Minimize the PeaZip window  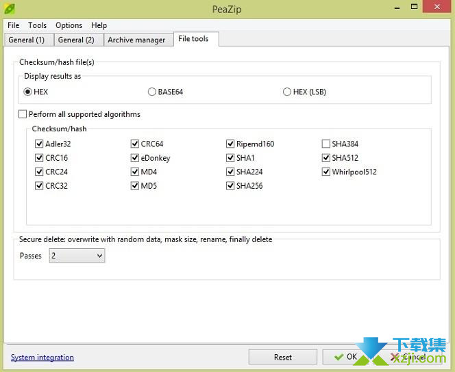pos(397,8)
